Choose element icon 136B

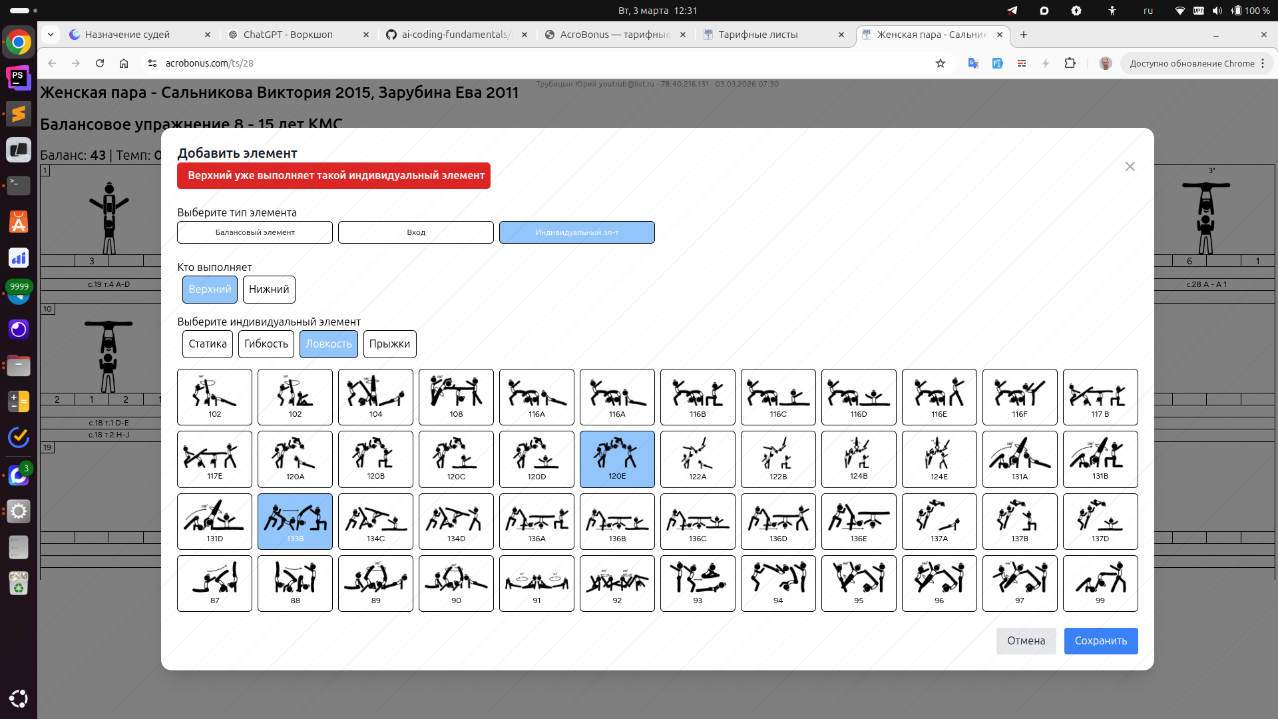pos(617,521)
